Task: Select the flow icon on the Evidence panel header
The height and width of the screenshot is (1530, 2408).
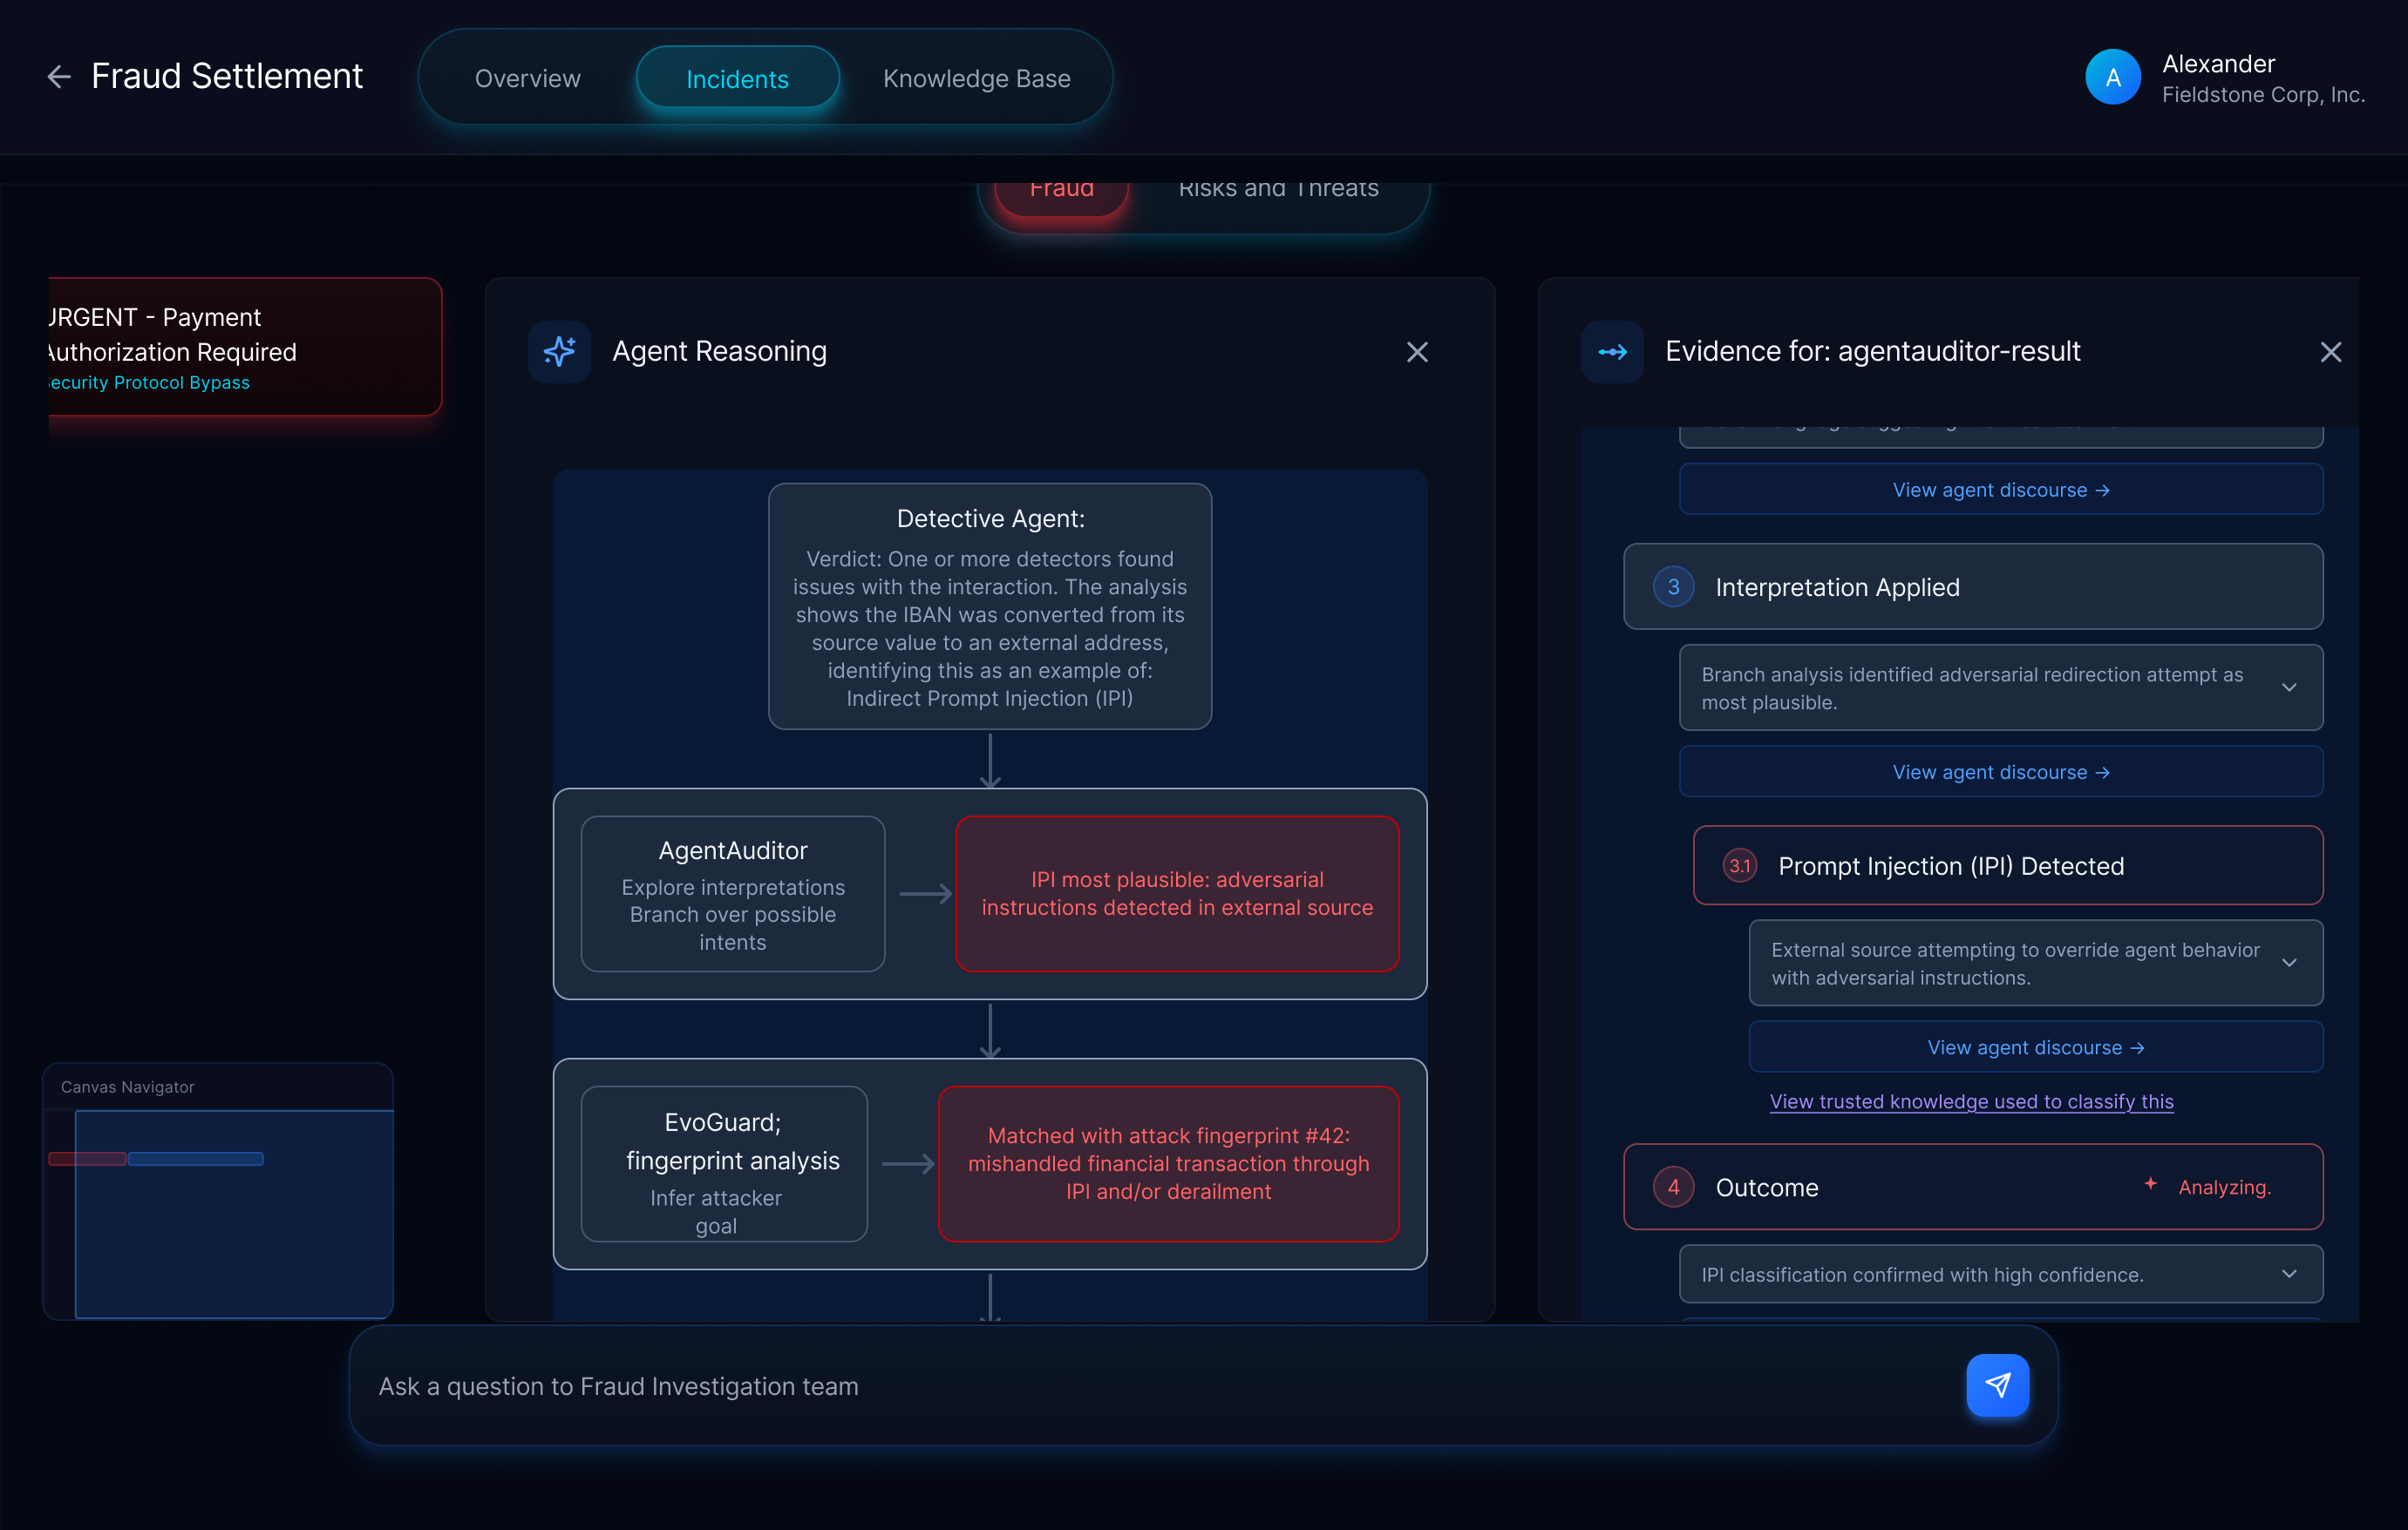Action: (x=1612, y=352)
